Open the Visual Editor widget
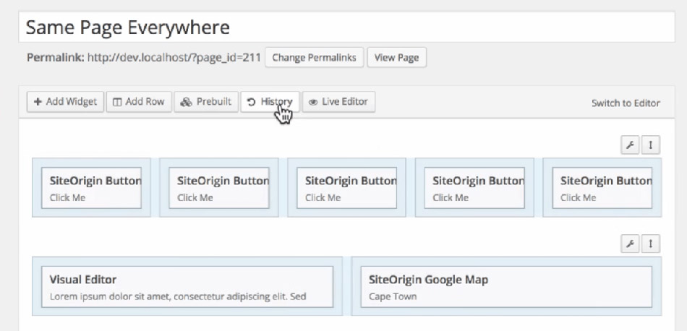Viewport: 687px width, 331px height. pyautogui.click(x=187, y=286)
